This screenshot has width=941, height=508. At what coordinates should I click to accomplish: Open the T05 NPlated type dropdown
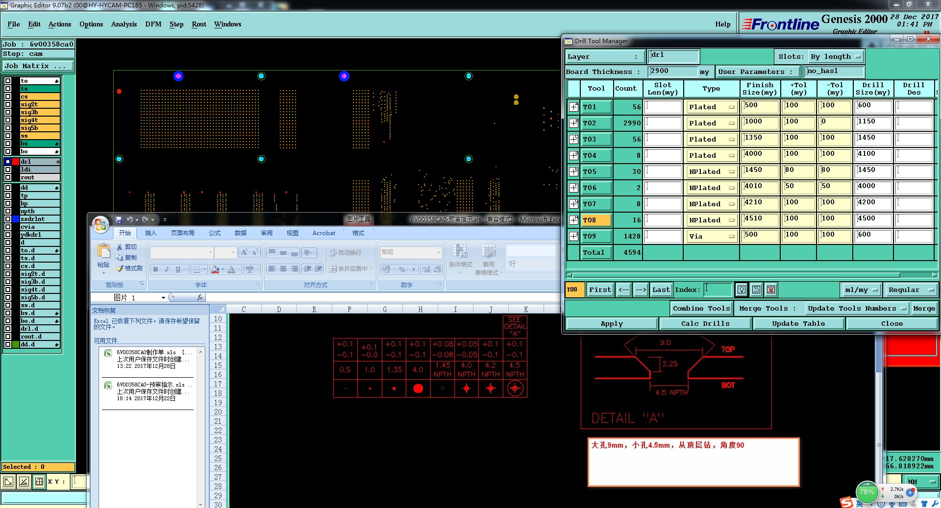click(x=711, y=172)
